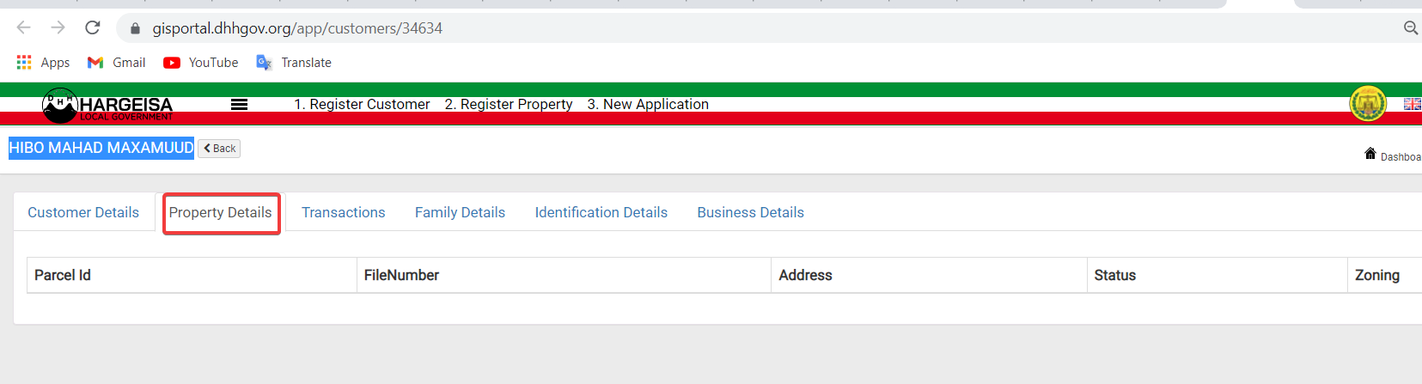Click the Hargeisa Local Government logo

point(107,106)
